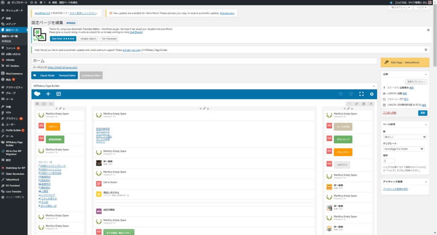Click the Not Interested button
437x235 pixels.
[x=109, y=39]
